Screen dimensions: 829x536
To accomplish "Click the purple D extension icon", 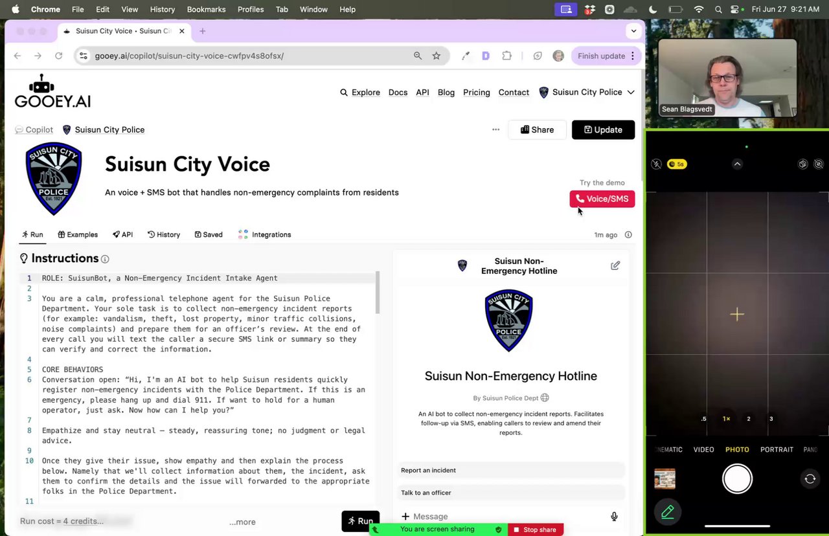I will [x=486, y=56].
